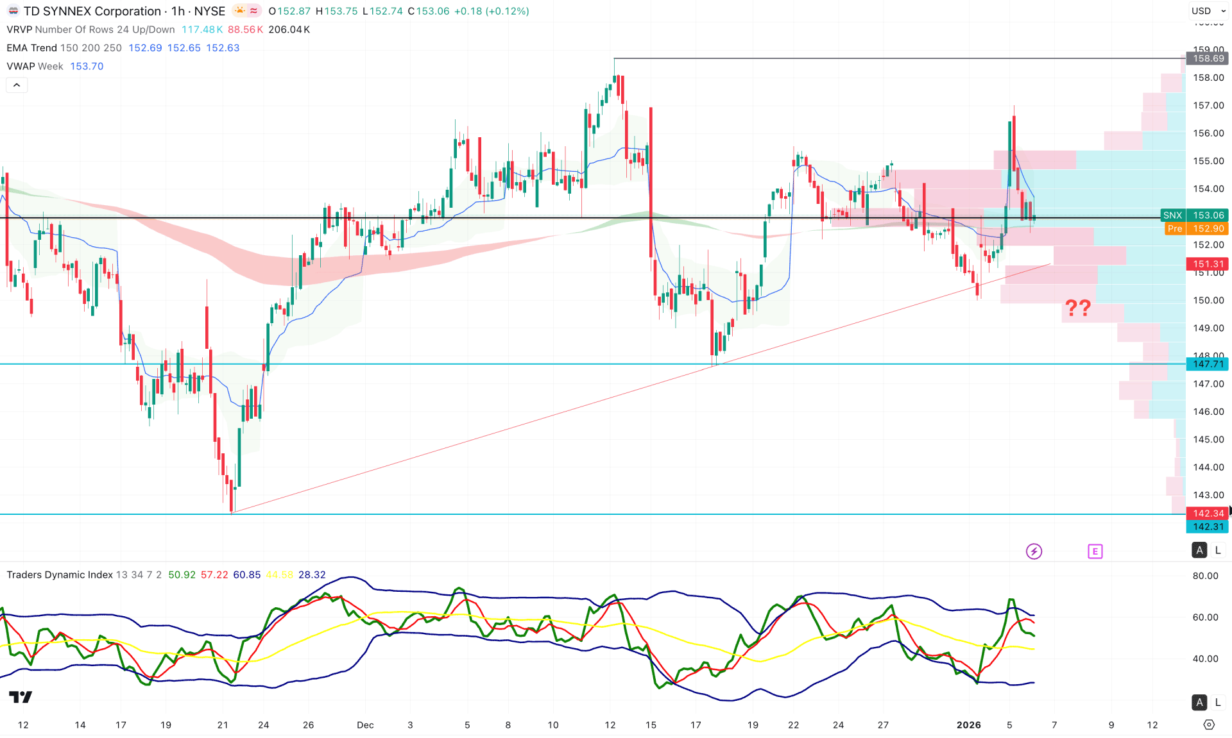Click the EMA Trend indicator label
1232x738 pixels.
click(33, 48)
